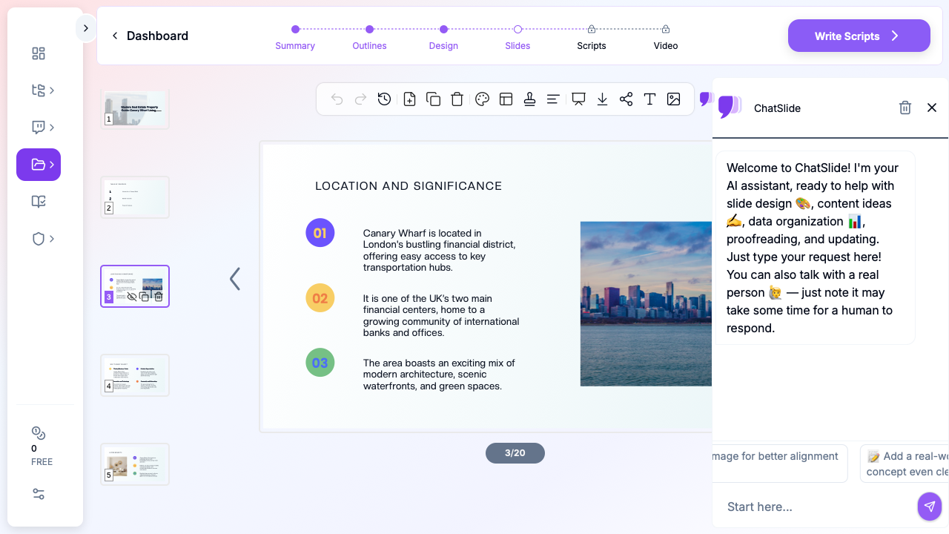
Task: Share the slide deck
Action: pos(626,99)
